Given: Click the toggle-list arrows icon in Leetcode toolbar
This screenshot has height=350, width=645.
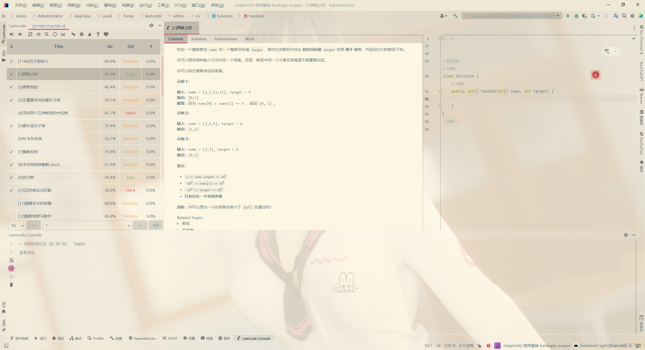Looking at the screenshot, I should pos(73,34).
